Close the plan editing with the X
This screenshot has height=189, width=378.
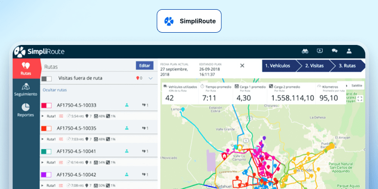[242, 65]
